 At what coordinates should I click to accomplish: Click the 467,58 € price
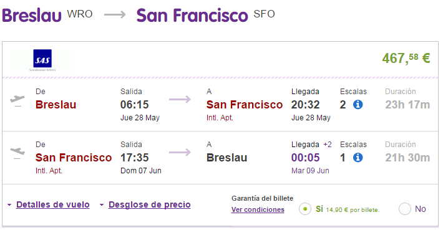tap(406, 58)
